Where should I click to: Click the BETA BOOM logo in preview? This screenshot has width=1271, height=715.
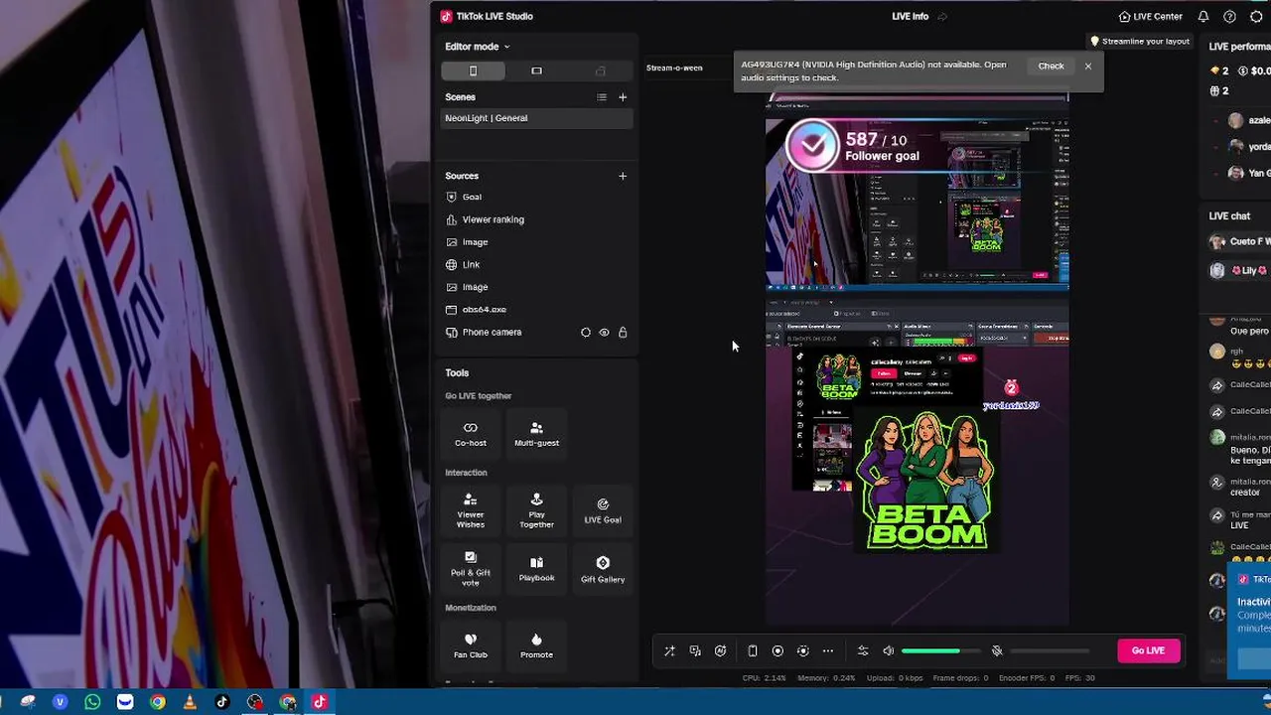[925, 482]
